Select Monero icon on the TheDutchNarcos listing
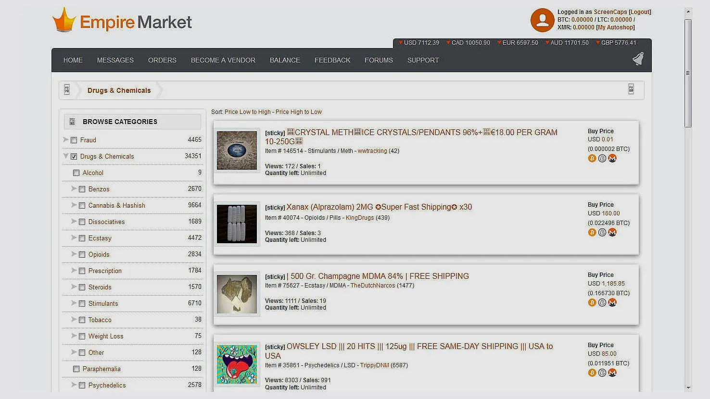The width and height of the screenshot is (710, 399). [x=612, y=302]
